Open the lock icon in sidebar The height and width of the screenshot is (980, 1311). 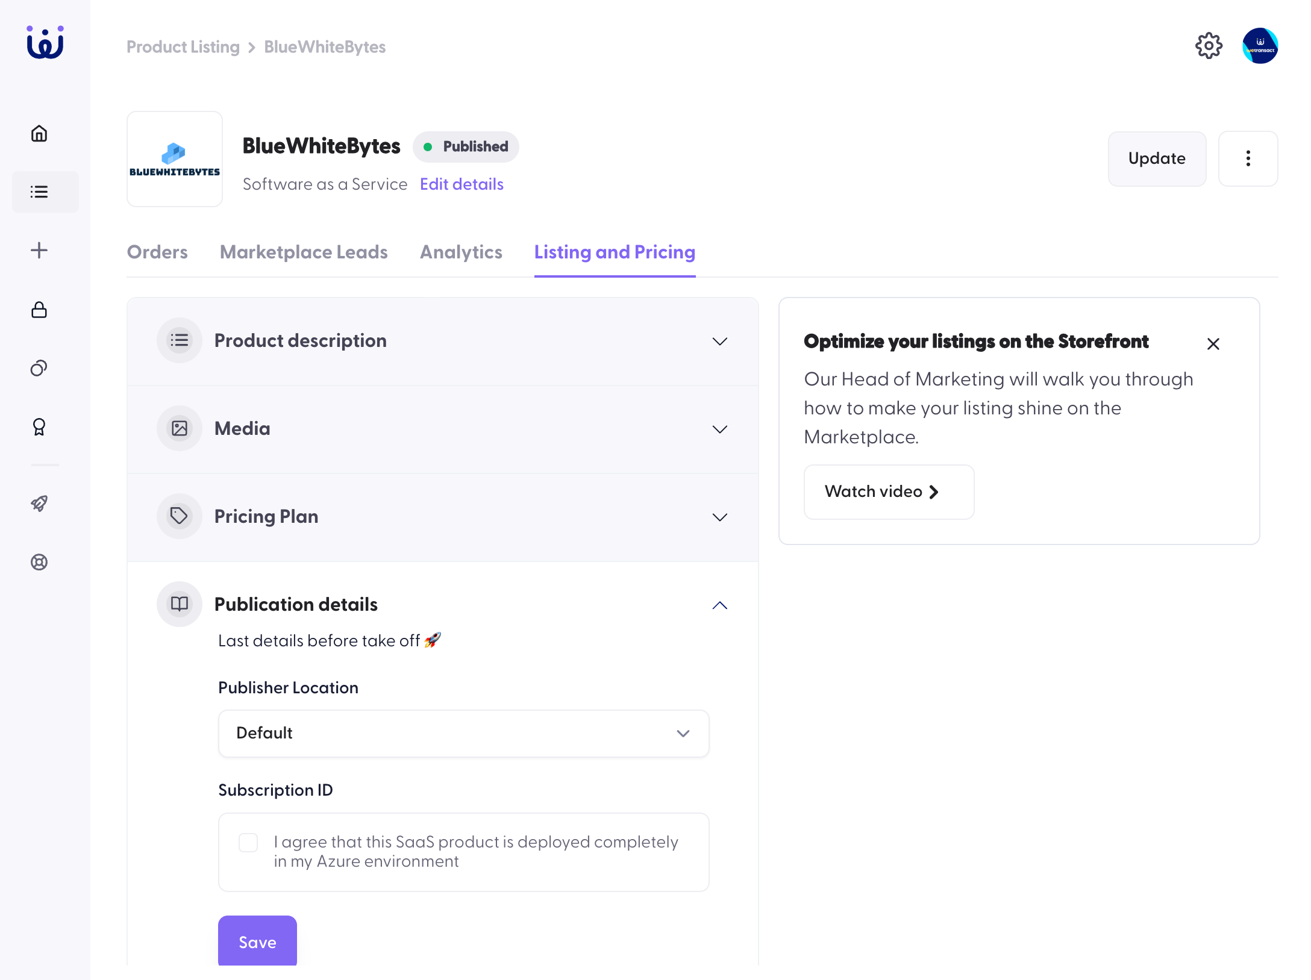pos(39,310)
